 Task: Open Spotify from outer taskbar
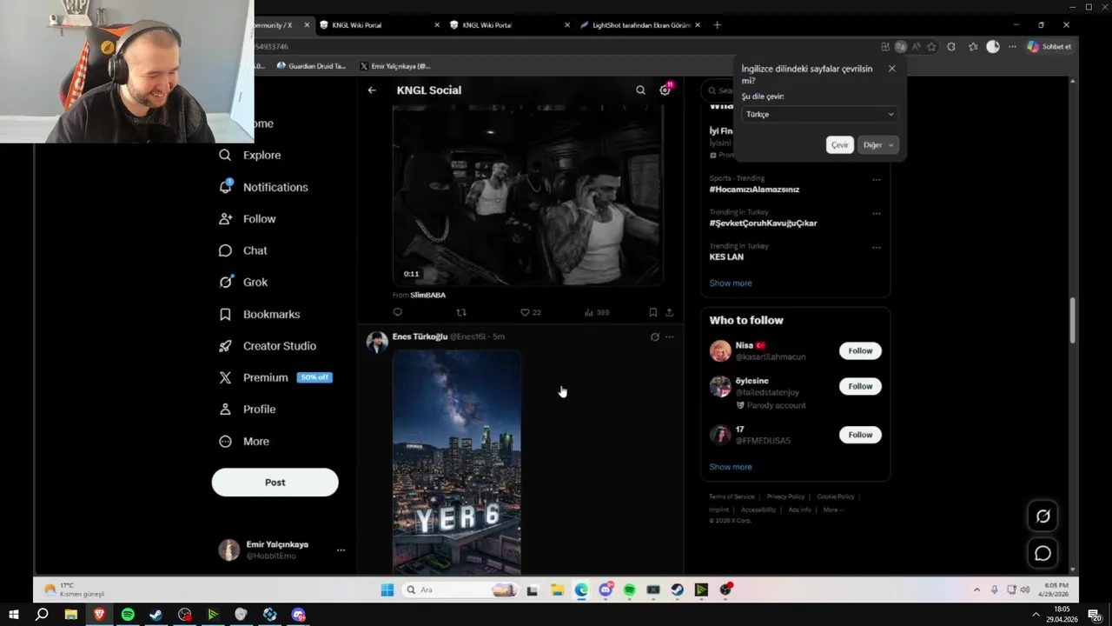[x=128, y=615]
